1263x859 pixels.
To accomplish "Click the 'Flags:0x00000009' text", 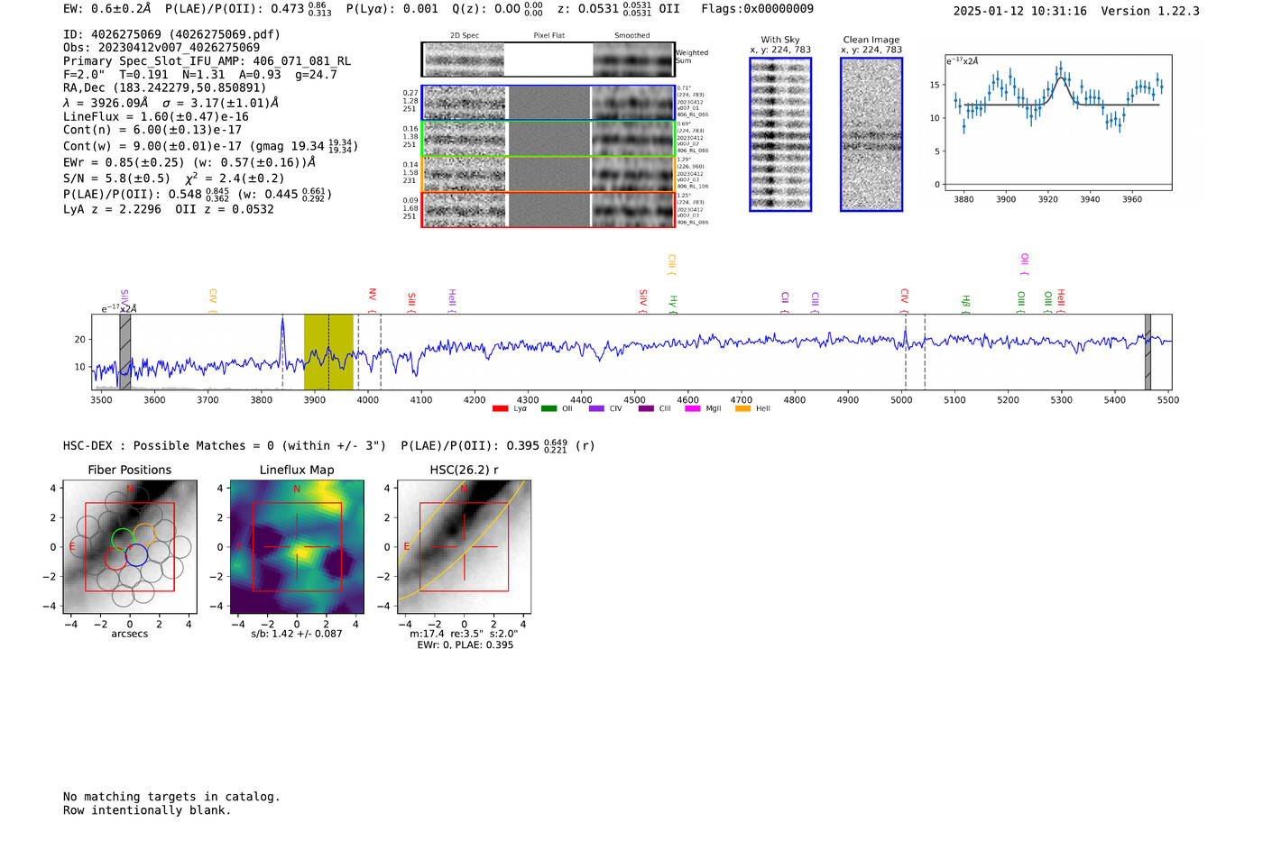I will pos(758,9).
